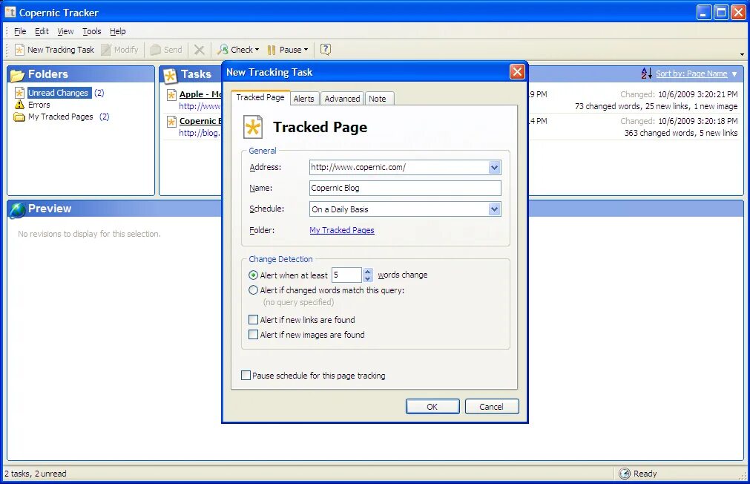The height and width of the screenshot is (484, 750).
Task: Click the OK button
Action: 432,407
